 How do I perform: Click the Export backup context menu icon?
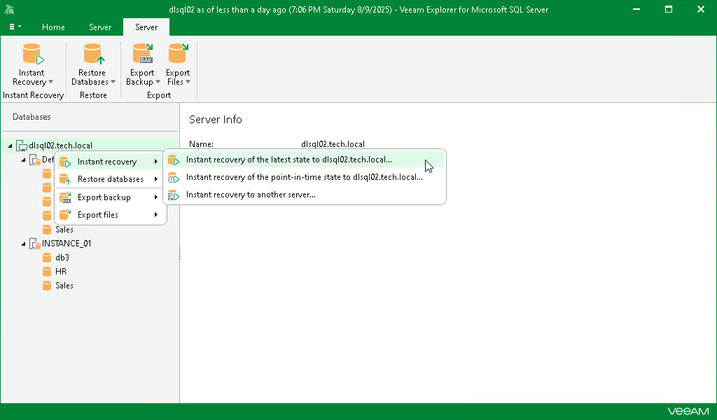[65, 197]
